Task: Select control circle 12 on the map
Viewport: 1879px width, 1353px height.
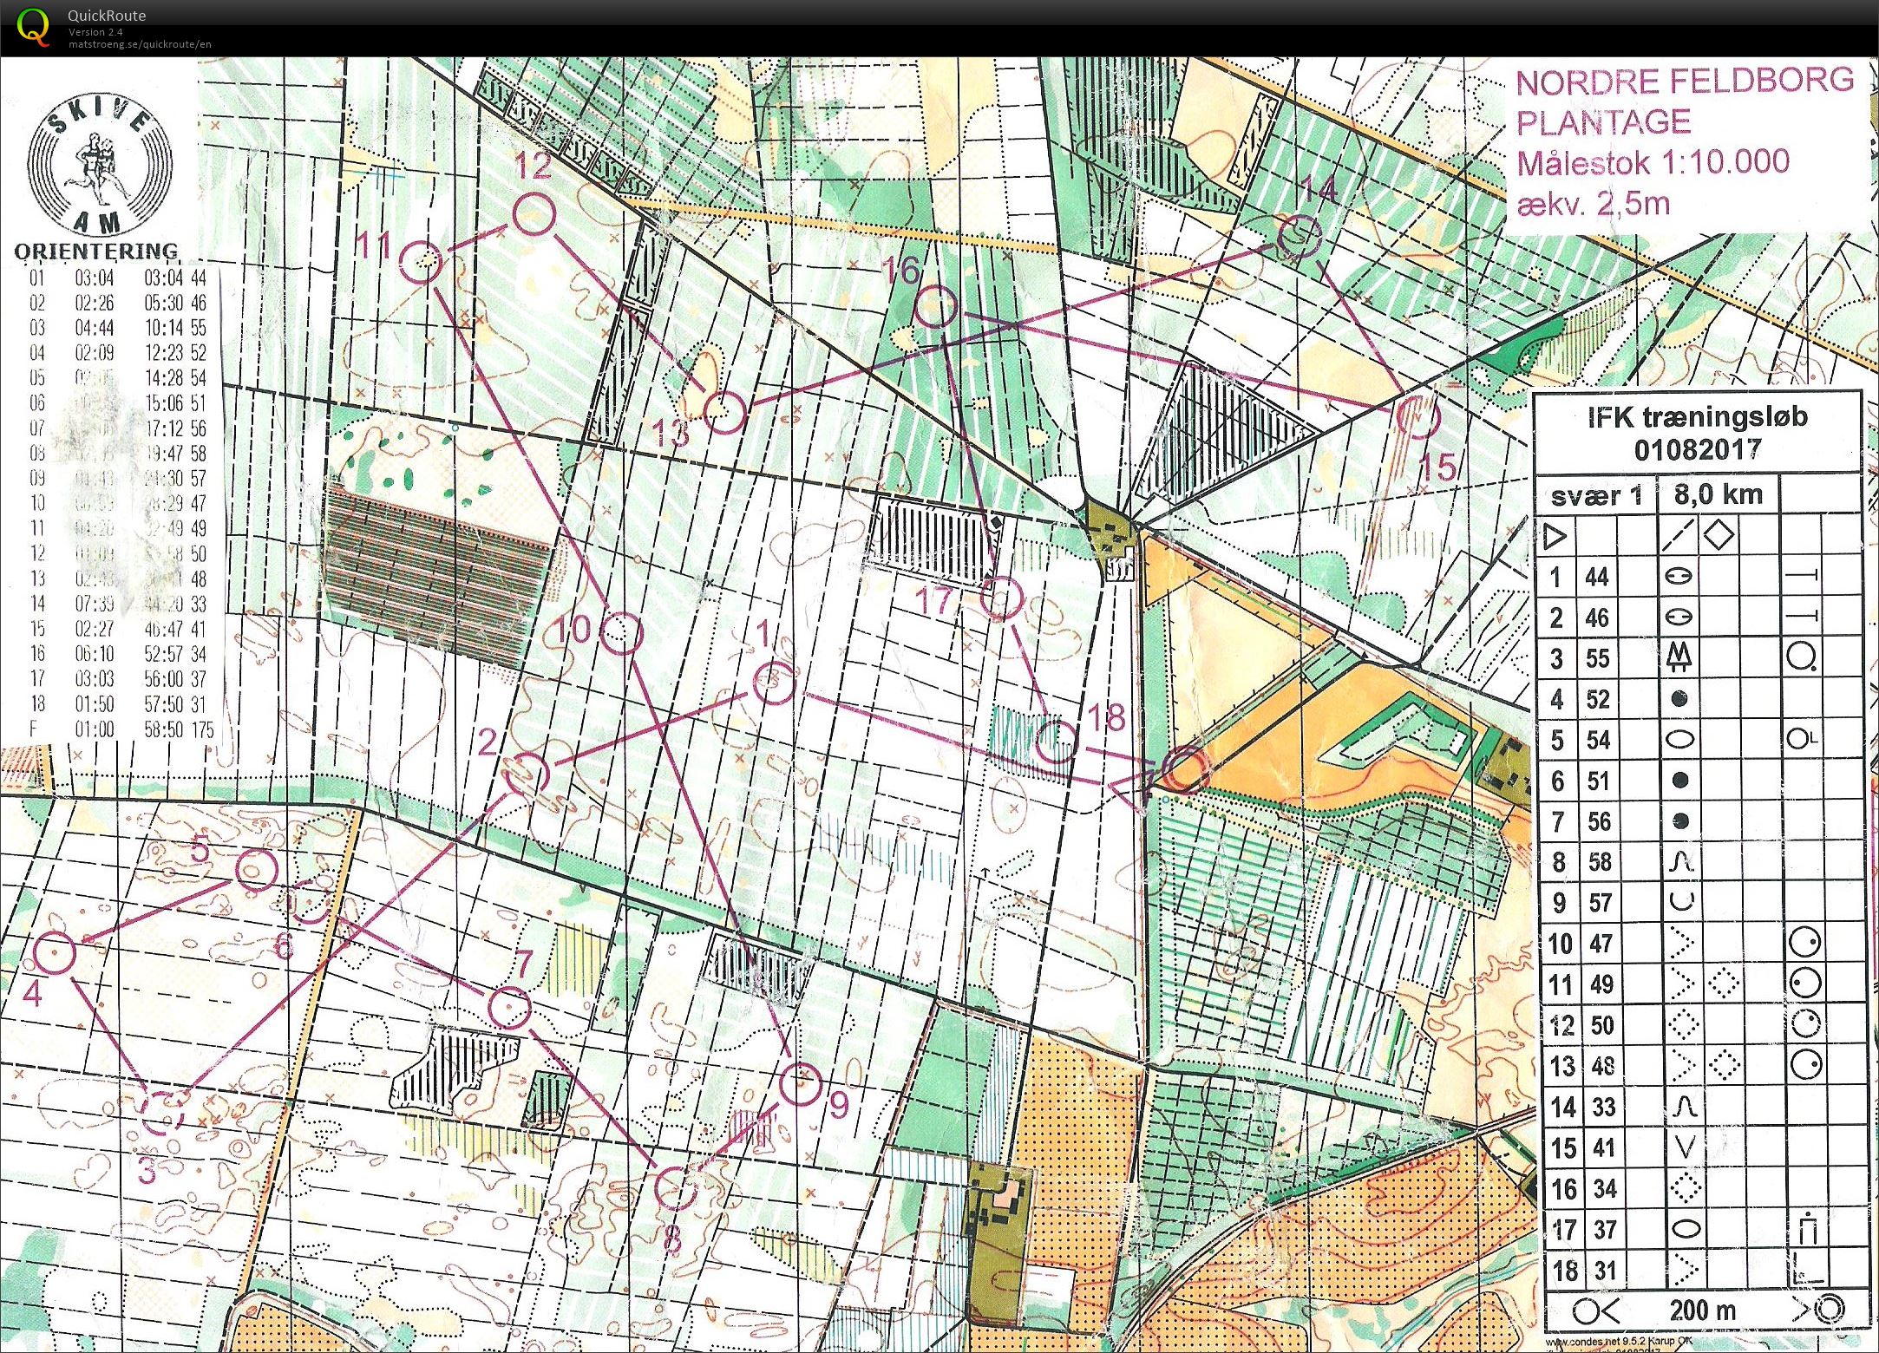Action: click(x=533, y=214)
